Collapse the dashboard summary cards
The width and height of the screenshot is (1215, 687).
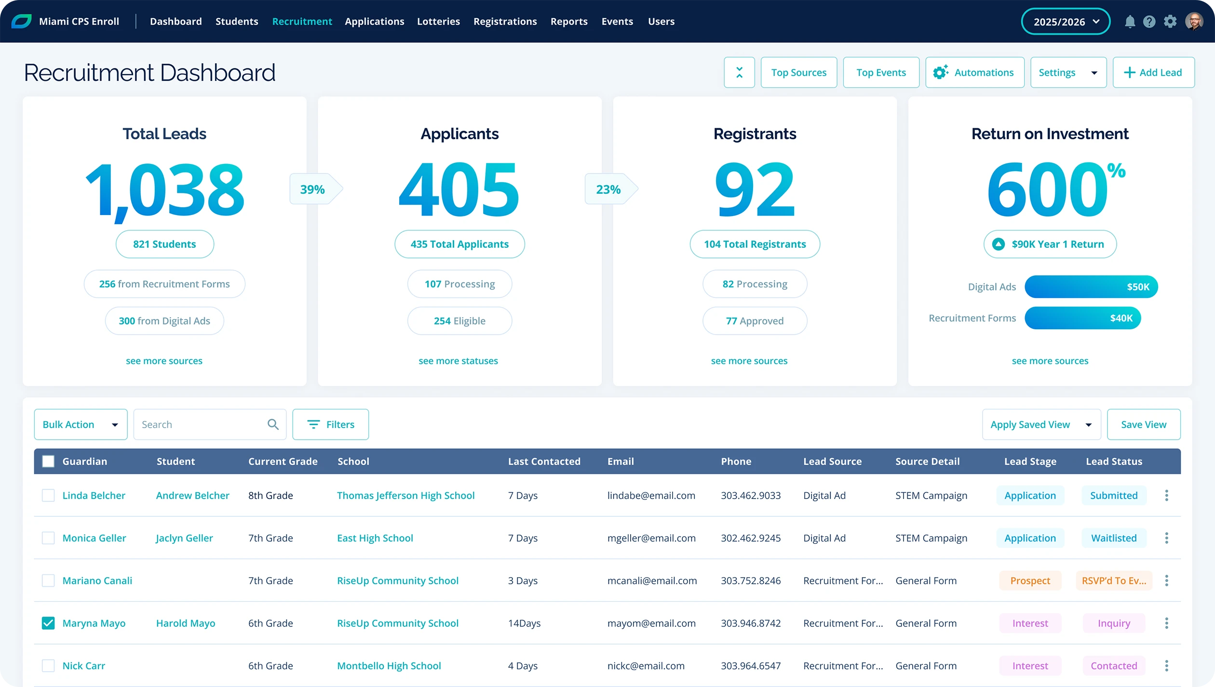click(739, 72)
